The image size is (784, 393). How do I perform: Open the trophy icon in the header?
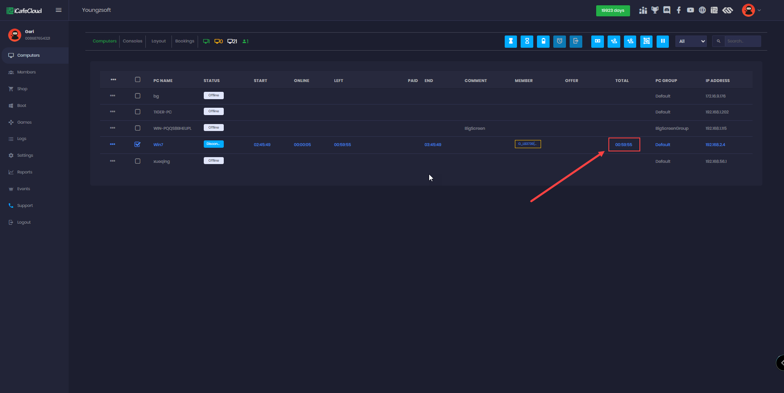(x=655, y=10)
